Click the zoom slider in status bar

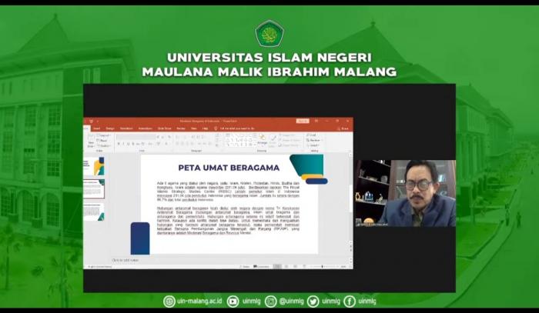323,266
